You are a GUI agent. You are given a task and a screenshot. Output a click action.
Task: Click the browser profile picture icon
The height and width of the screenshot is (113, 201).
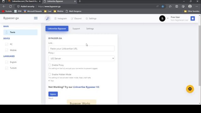tap(190, 6)
